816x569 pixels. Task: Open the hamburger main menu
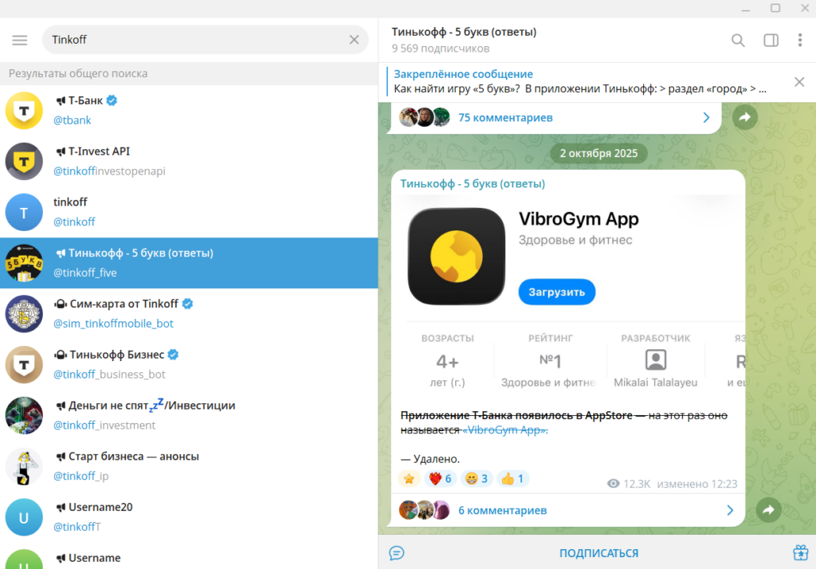click(20, 40)
